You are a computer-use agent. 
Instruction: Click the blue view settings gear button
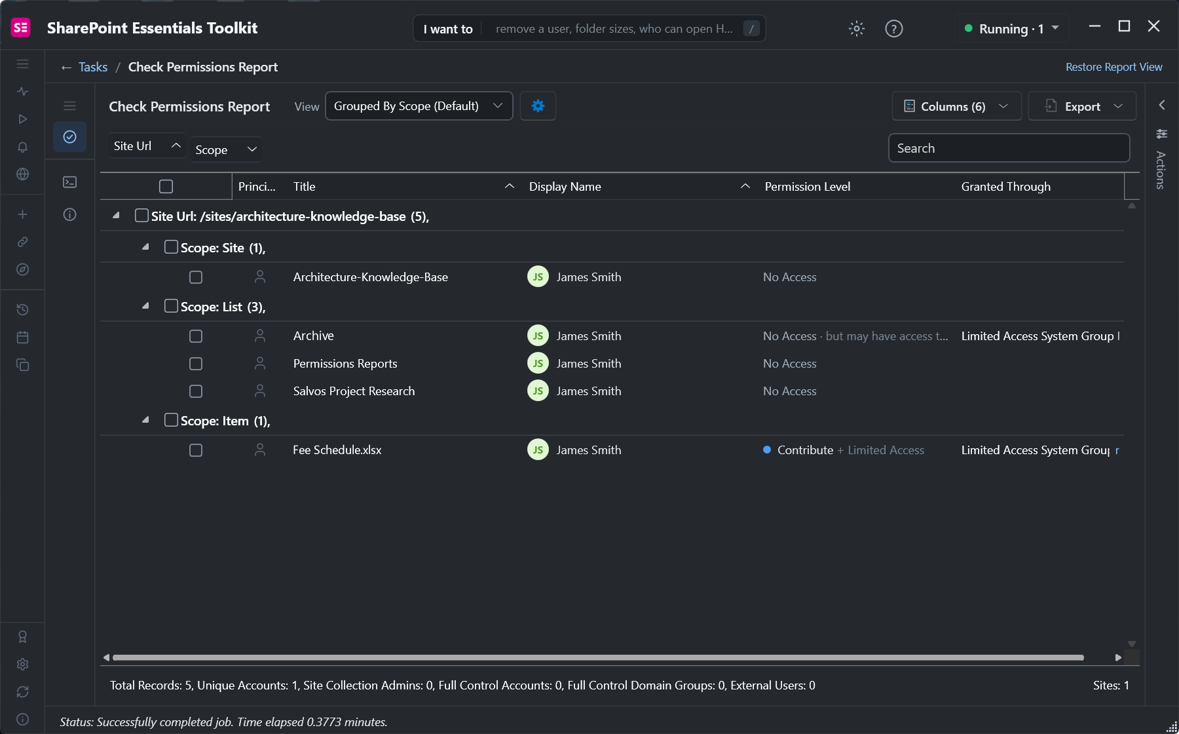538,106
